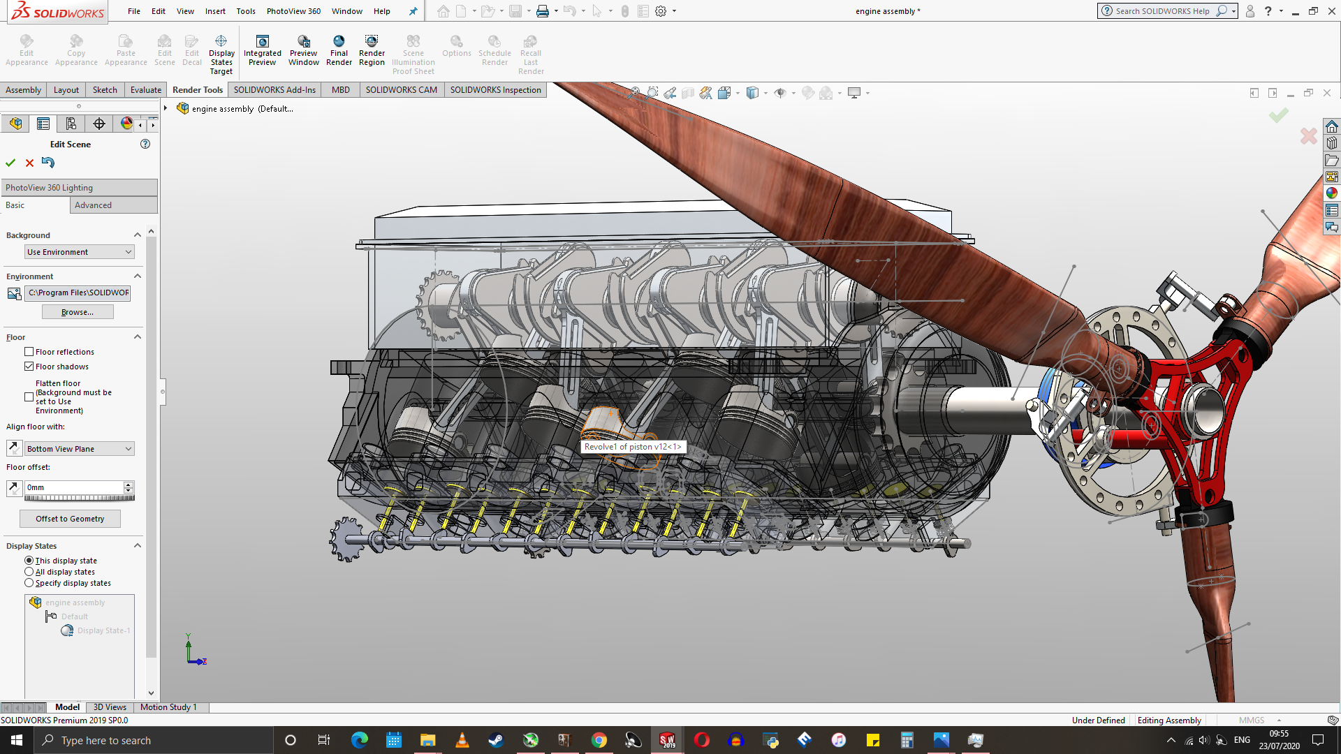
Task: Open Display Style dropdown arrow
Action: click(765, 93)
